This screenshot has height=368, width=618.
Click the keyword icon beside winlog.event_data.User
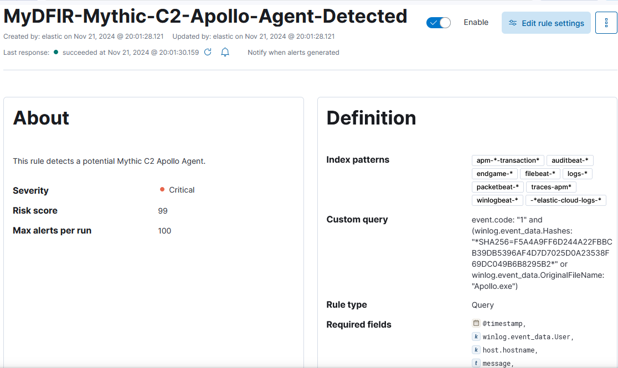tap(476, 336)
